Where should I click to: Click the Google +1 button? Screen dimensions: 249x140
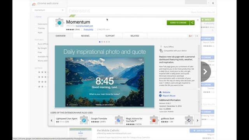click(x=190, y=36)
